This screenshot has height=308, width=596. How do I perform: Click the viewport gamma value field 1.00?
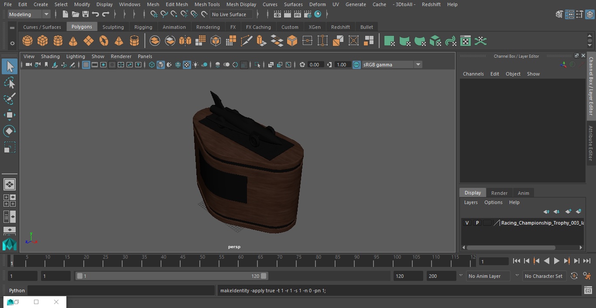(x=342, y=65)
